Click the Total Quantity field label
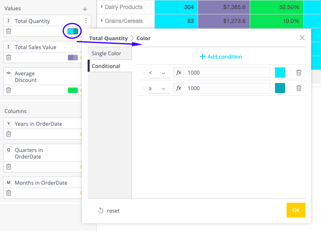 point(32,21)
